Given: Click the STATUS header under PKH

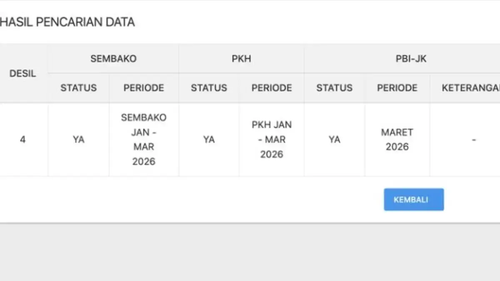Looking at the screenshot, I should click(209, 88).
